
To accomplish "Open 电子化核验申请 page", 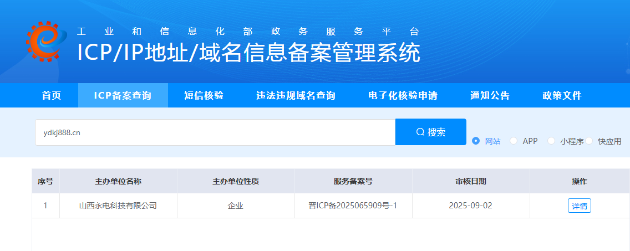I will pyautogui.click(x=403, y=96).
